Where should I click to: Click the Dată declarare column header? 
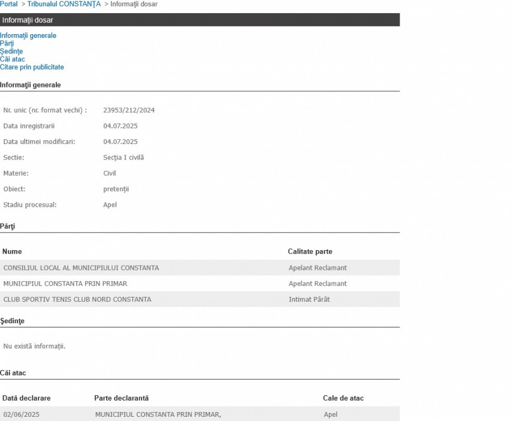[x=26, y=398]
